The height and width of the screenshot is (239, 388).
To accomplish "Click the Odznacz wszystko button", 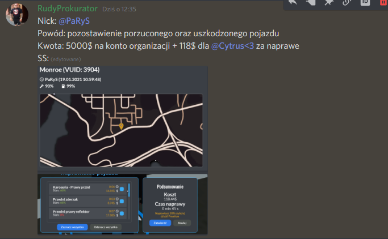I will pyautogui.click(x=106, y=227).
